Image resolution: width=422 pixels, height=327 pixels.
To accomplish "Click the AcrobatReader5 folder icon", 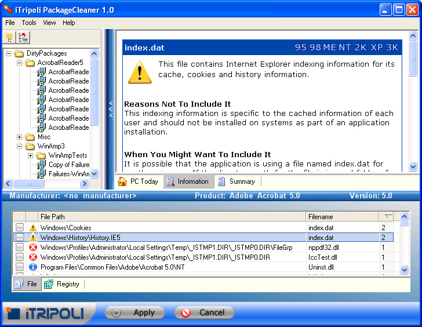I will tap(30, 63).
